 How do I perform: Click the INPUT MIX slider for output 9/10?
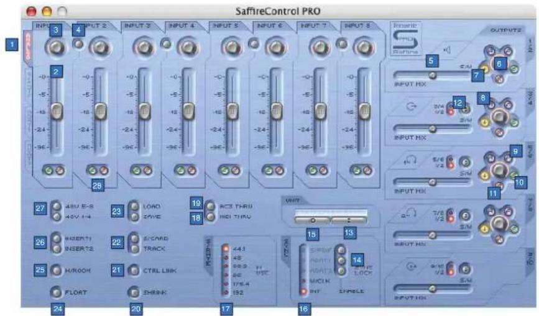(433, 289)
